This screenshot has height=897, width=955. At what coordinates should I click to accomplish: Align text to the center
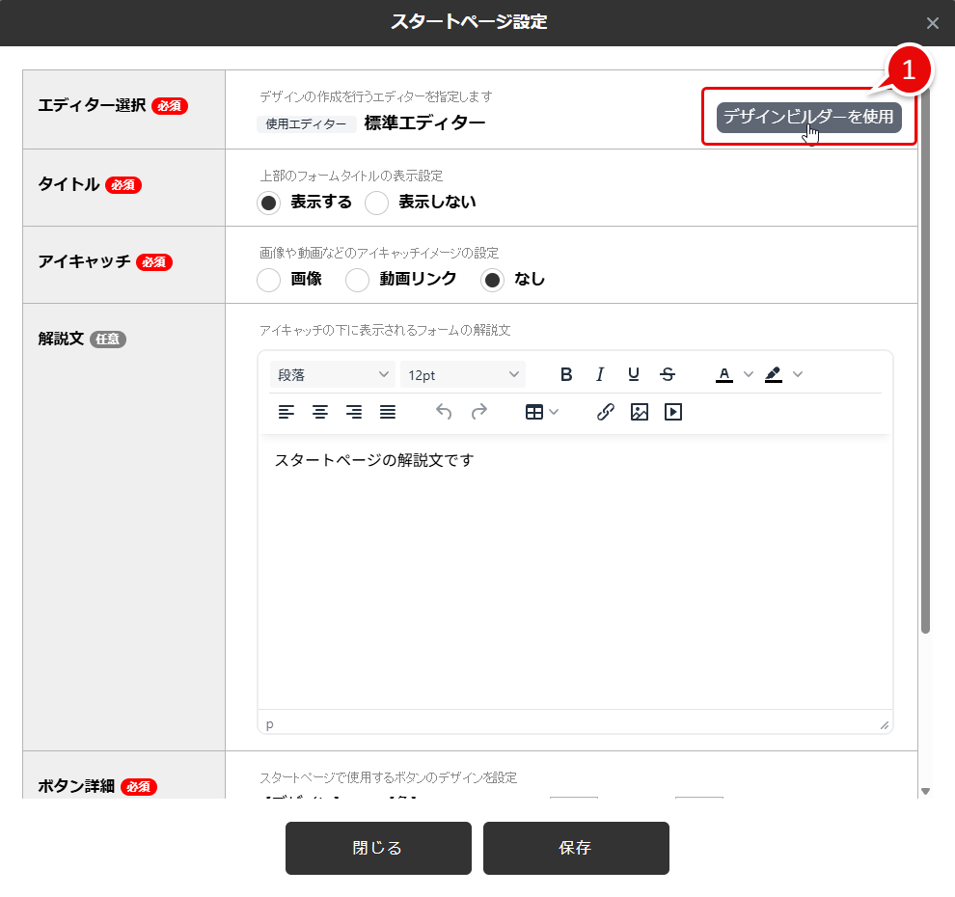click(x=320, y=412)
